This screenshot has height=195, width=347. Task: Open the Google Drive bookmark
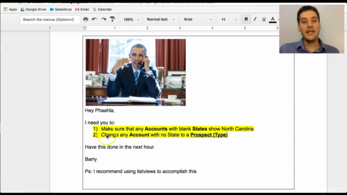(x=33, y=9)
